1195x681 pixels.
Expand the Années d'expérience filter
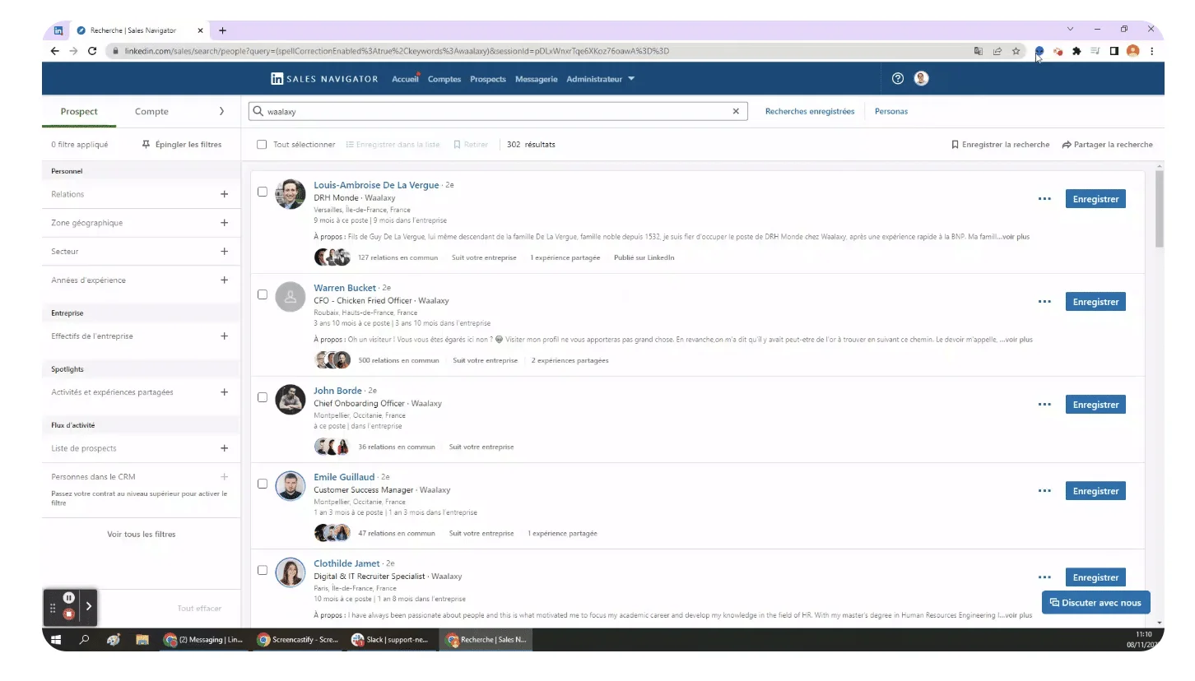click(x=224, y=280)
